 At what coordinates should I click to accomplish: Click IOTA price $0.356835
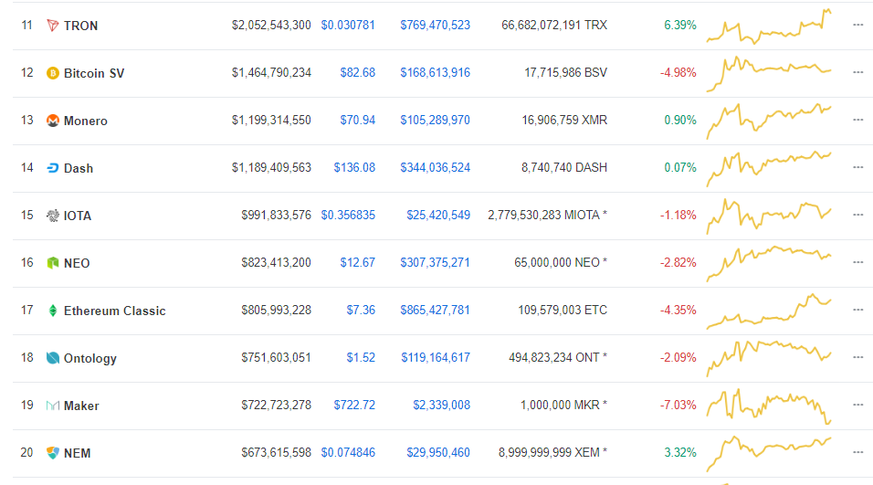click(348, 215)
